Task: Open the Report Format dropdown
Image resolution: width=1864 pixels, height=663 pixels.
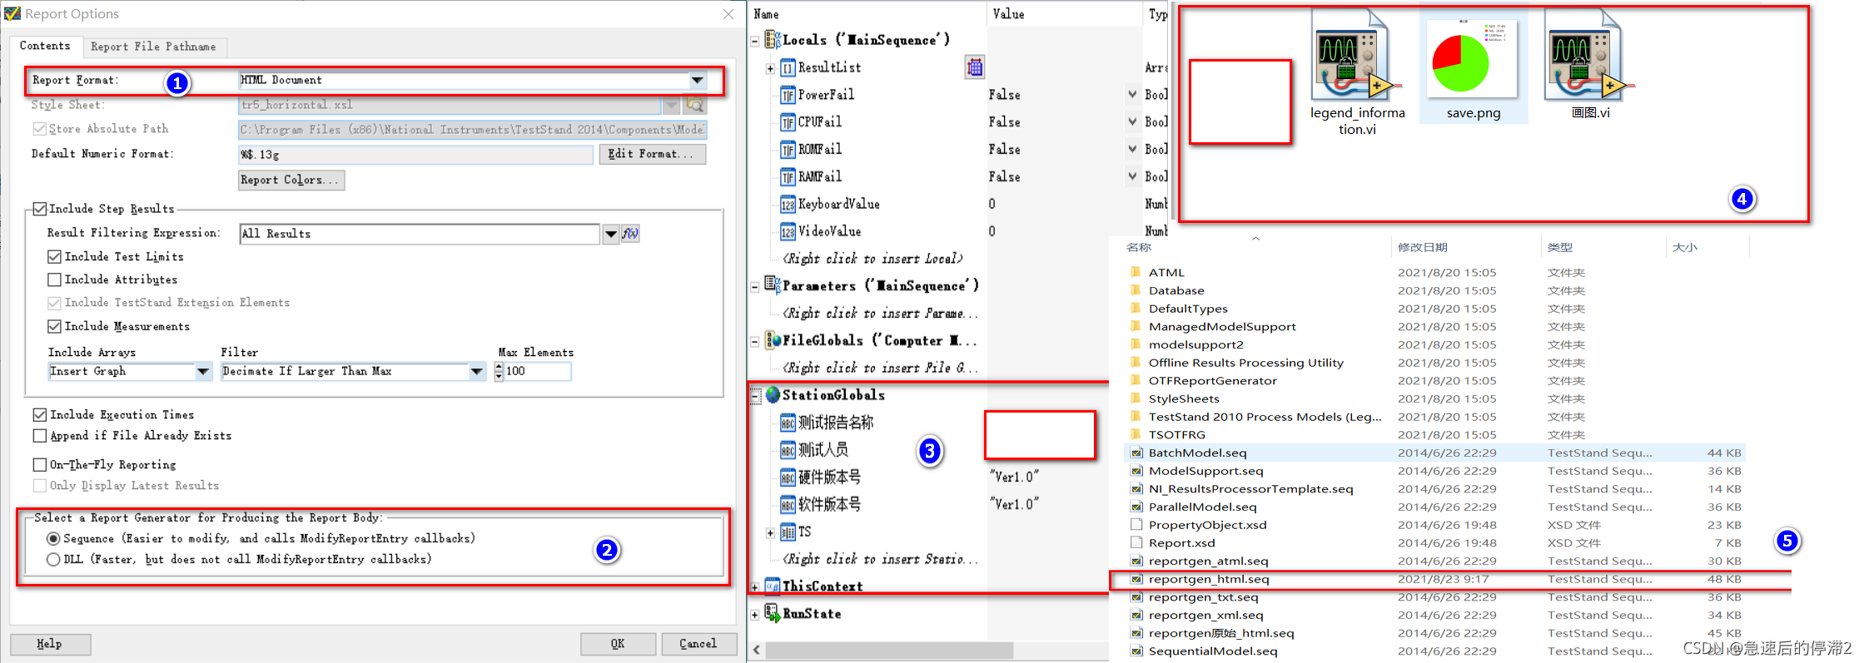Action: pos(697,81)
